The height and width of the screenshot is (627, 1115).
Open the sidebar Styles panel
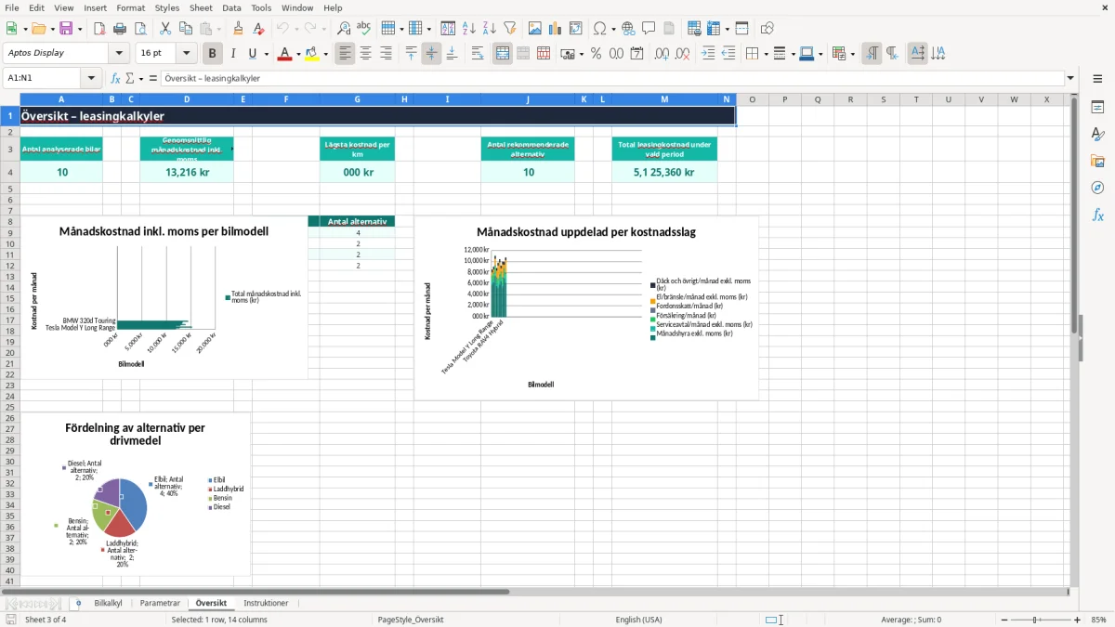point(1097,134)
